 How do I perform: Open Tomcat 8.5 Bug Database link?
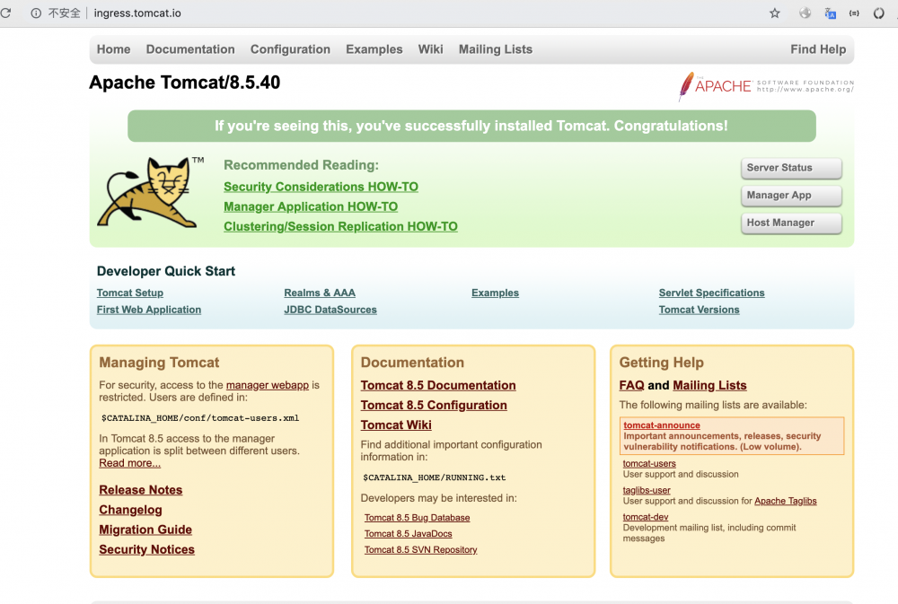417,518
